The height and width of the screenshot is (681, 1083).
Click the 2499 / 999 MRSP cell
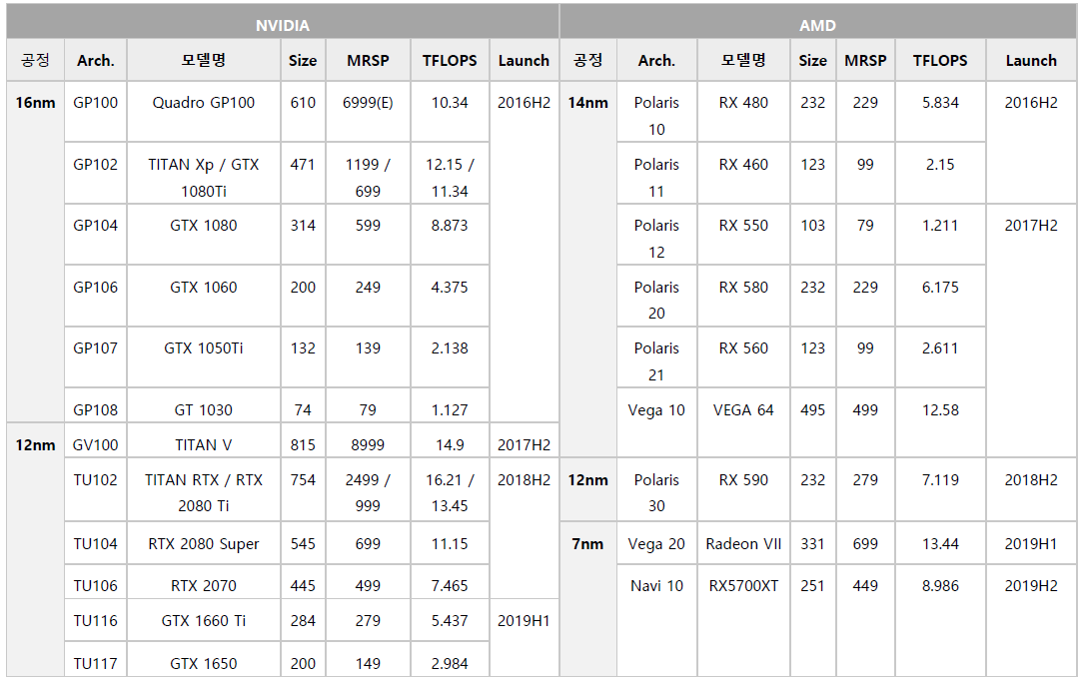pyautogui.click(x=368, y=489)
